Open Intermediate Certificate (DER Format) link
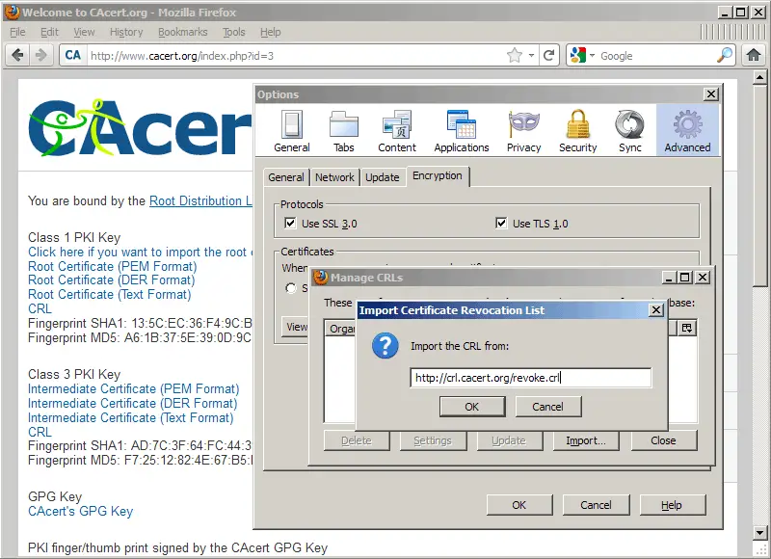This screenshot has height=559, width=771. click(132, 403)
